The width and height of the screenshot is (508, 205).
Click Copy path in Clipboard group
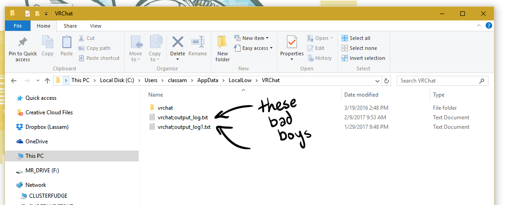(94, 48)
